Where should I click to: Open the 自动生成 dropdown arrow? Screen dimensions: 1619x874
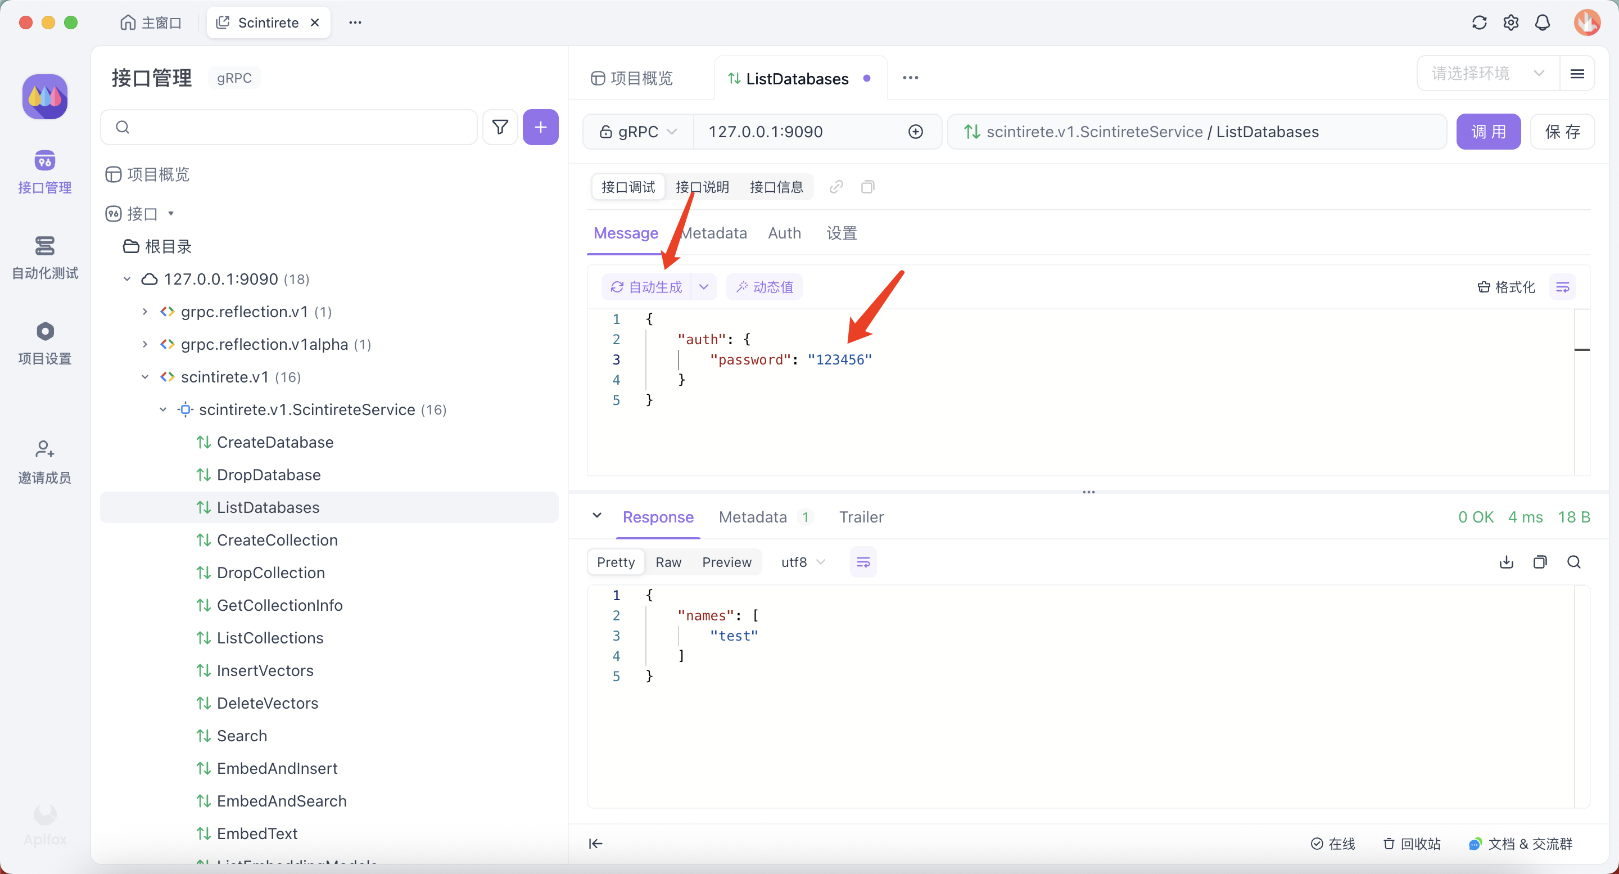click(x=704, y=287)
